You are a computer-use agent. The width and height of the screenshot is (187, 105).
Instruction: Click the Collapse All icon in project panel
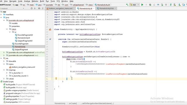[35, 8]
